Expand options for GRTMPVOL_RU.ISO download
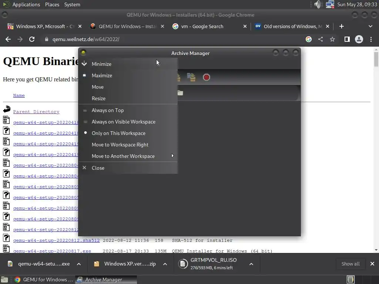The width and height of the screenshot is (379, 284). click(251, 264)
